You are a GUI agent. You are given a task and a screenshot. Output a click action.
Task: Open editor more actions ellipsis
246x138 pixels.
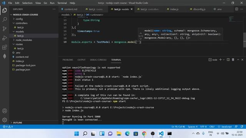tap(242, 9)
